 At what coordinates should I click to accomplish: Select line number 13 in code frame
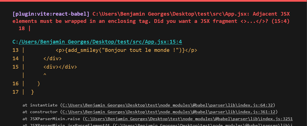click(15, 50)
